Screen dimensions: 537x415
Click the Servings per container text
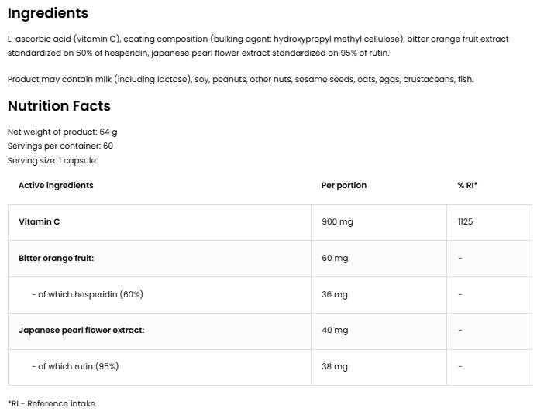pos(60,146)
